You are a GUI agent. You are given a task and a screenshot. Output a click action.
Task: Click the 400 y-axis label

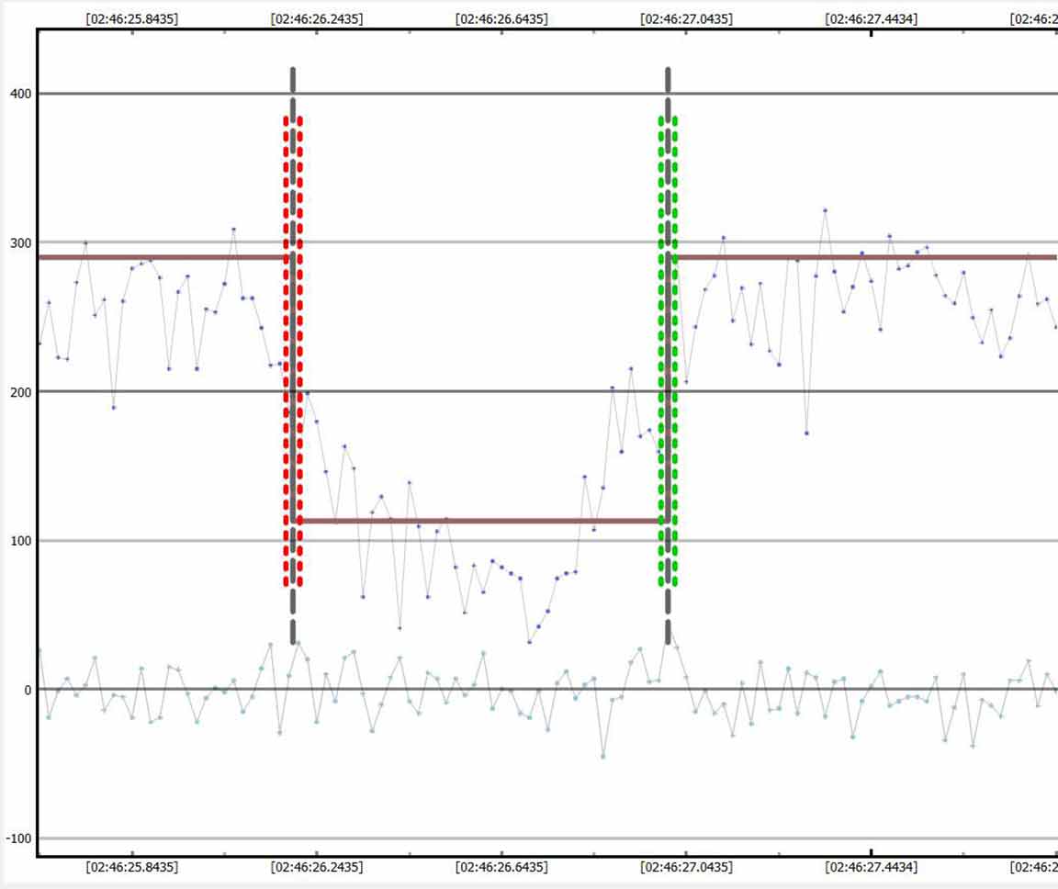coord(18,94)
